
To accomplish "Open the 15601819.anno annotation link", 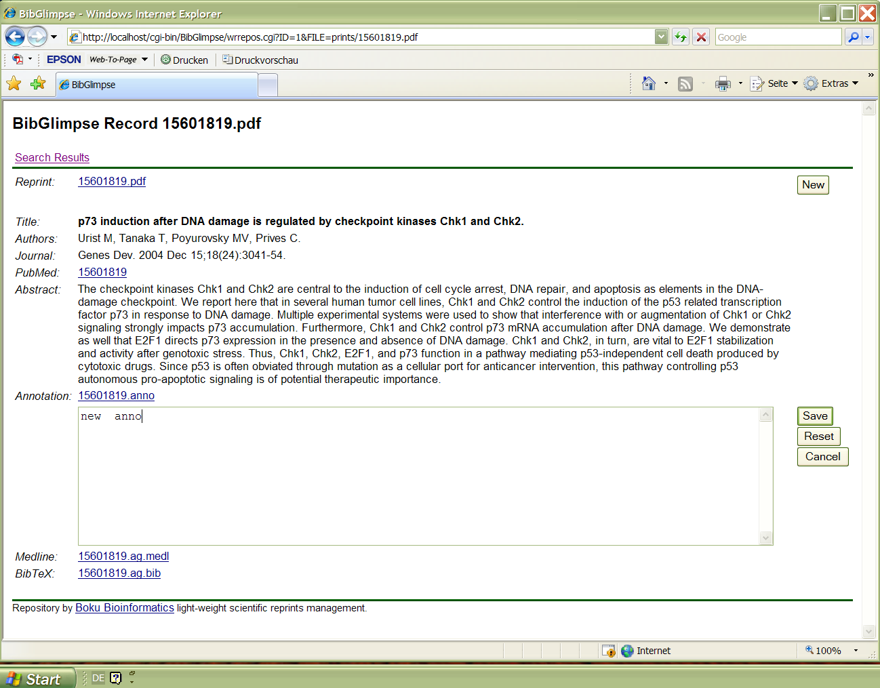I will [x=116, y=395].
